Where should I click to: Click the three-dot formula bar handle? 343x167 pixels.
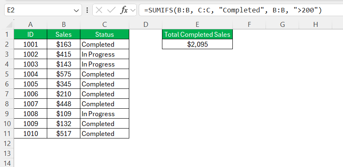tap(87, 10)
